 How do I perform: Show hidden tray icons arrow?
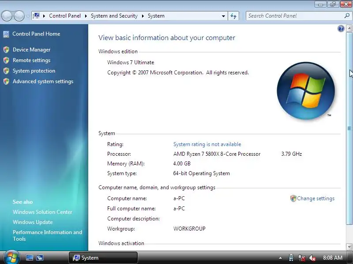click(x=280, y=258)
